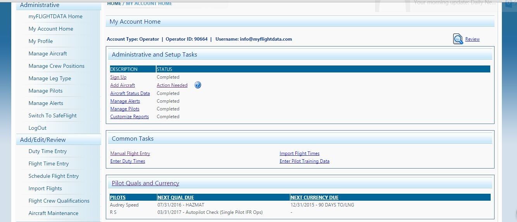
Task: Open Import Flight Times link
Action: pyautogui.click(x=300, y=153)
